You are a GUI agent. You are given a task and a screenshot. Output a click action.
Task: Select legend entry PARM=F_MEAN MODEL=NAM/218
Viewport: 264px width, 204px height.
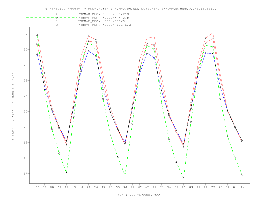[103, 18]
